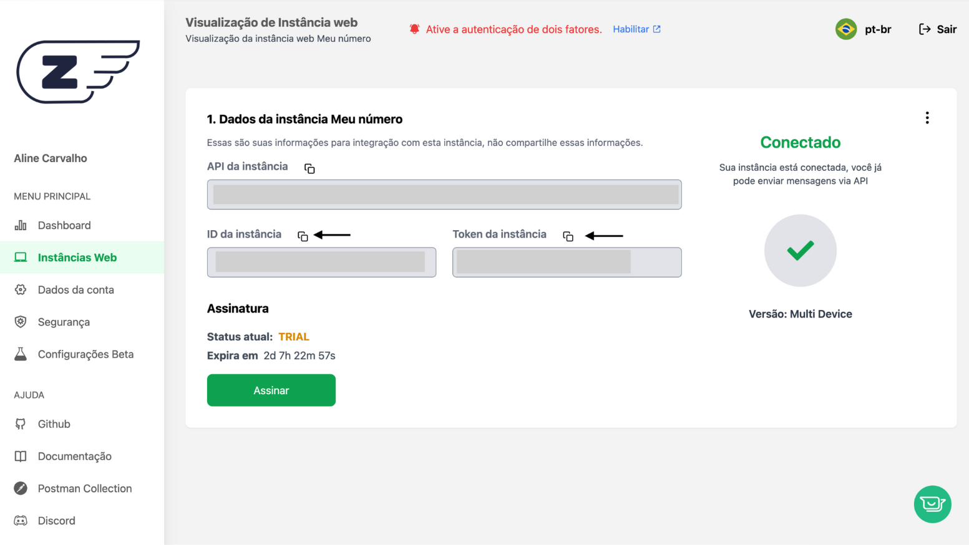Viewport: 969px width, 545px height.
Task: Click copy icon beside ID da instância
Action: [x=303, y=236]
